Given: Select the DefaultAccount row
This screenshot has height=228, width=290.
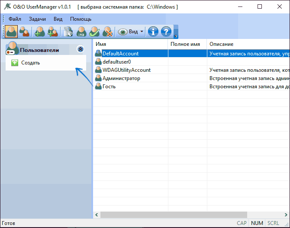Looking at the screenshot, I should [x=191, y=54].
